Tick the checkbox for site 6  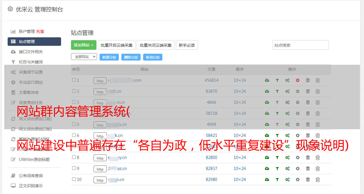click(74, 135)
